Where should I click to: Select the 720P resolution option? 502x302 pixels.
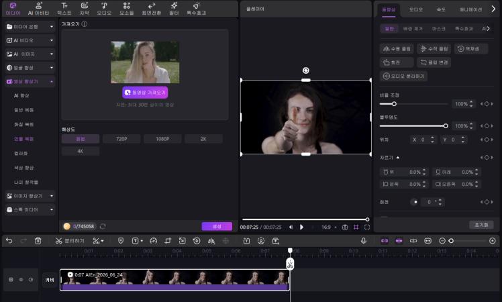point(121,139)
